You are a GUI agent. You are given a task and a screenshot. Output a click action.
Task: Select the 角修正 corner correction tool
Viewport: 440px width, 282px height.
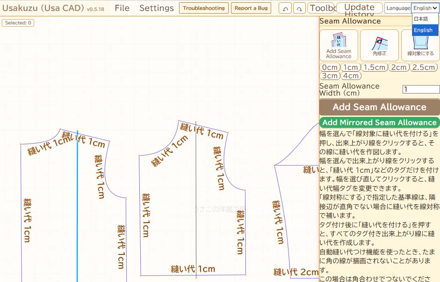(x=379, y=45)
